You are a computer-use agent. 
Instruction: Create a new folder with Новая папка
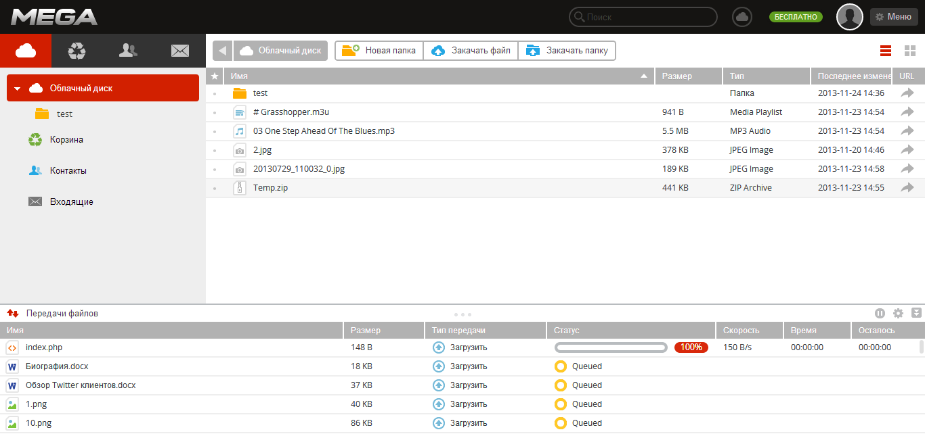[x=379, y=51]
